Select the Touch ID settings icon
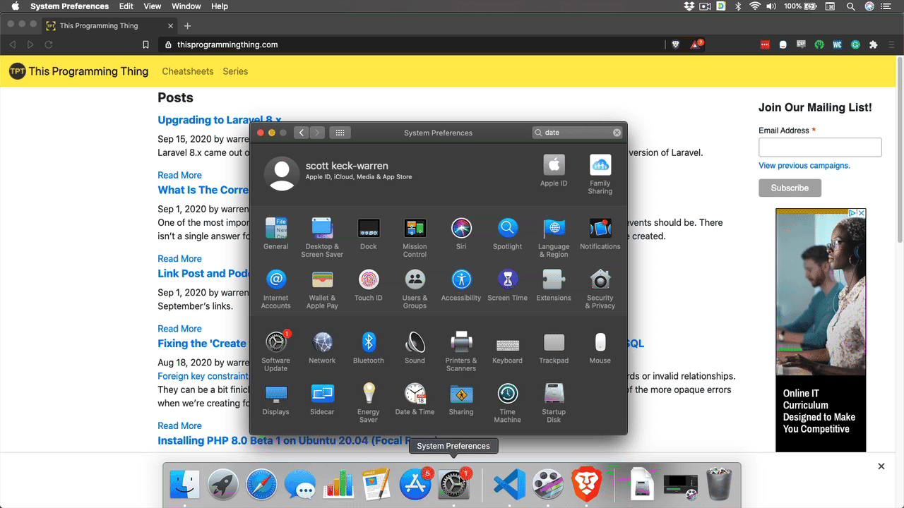904x508 pixels. point(368,281)
